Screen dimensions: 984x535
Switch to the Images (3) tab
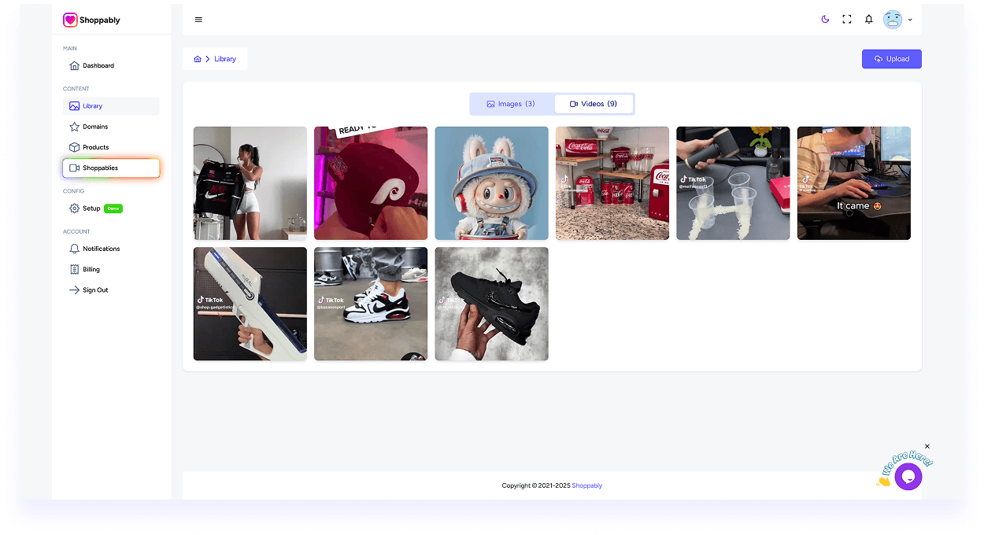(512, 103)
